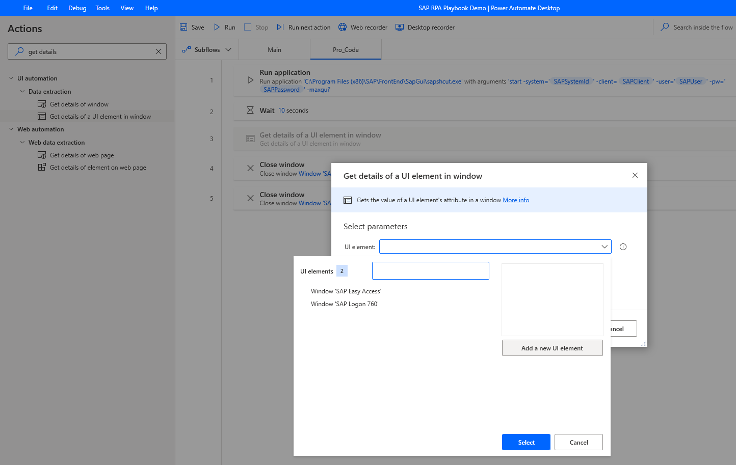
Task: Collapse the Web automation section
Action: (12, 129)
